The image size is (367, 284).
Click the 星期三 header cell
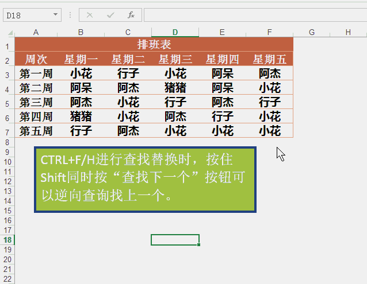pyautogui.click(x=175, y=59)
